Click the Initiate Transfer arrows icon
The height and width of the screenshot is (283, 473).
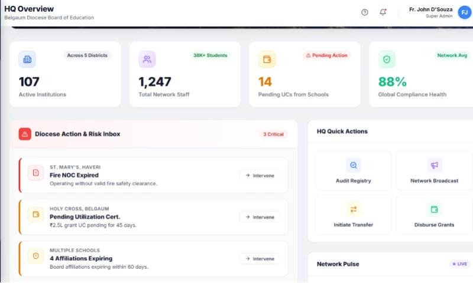(x=353, y=209)
